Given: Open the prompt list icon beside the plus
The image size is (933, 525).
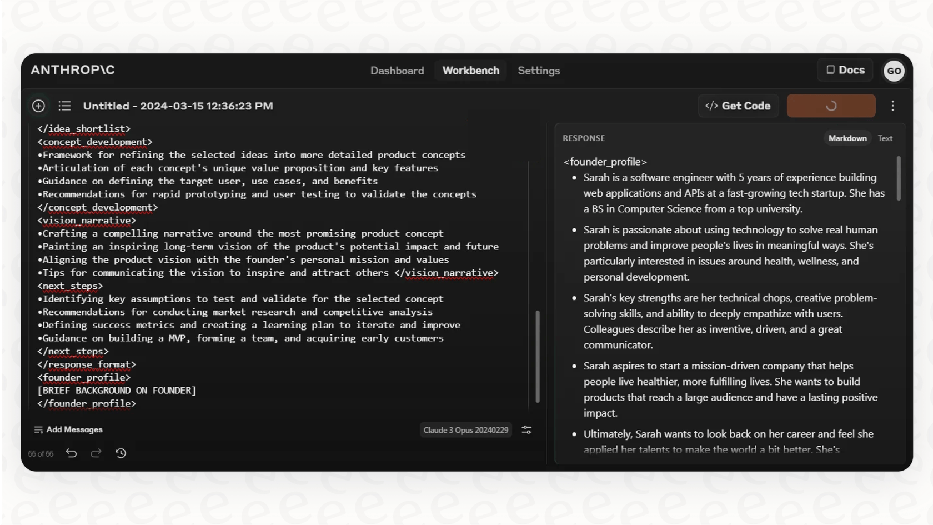Looking at the screenshot, I should coord(64,106).
